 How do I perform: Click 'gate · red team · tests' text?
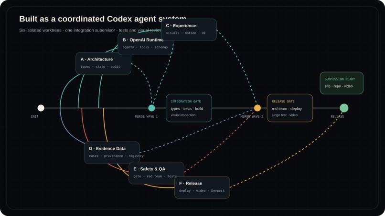click(x=155, y=176)
